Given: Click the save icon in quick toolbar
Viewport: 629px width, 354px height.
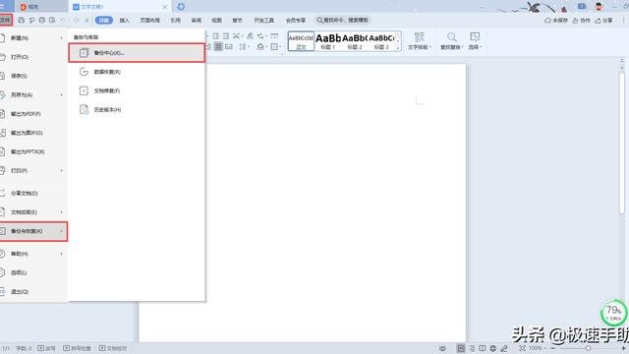Looking at the screenshot, I should [x=22, y=20].
